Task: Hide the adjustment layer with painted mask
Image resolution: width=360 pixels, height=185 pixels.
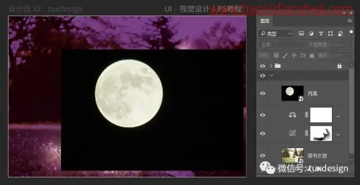Action: tap(262, 133)
